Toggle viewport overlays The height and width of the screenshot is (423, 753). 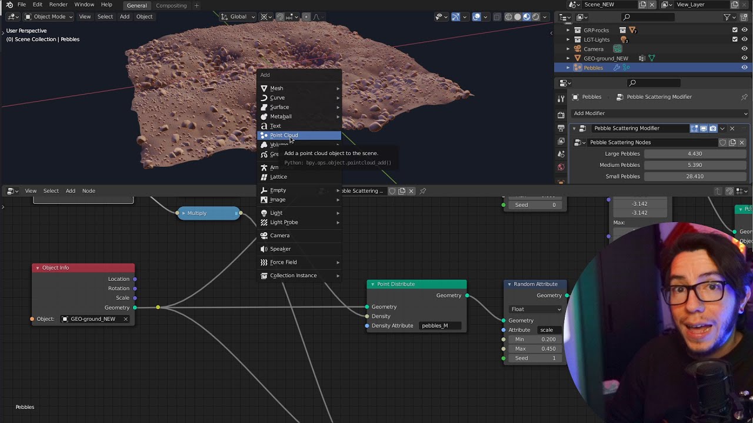click(477, 16)
